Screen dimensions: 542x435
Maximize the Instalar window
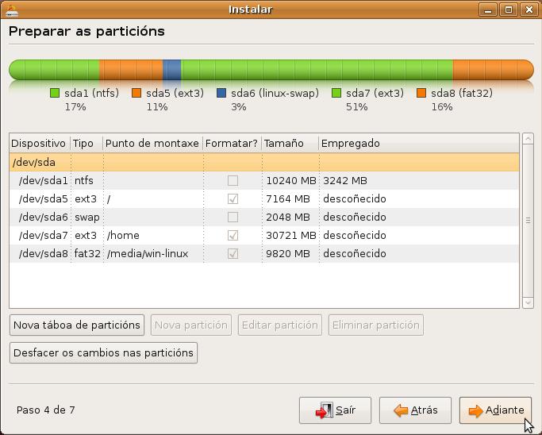[509, 10]
